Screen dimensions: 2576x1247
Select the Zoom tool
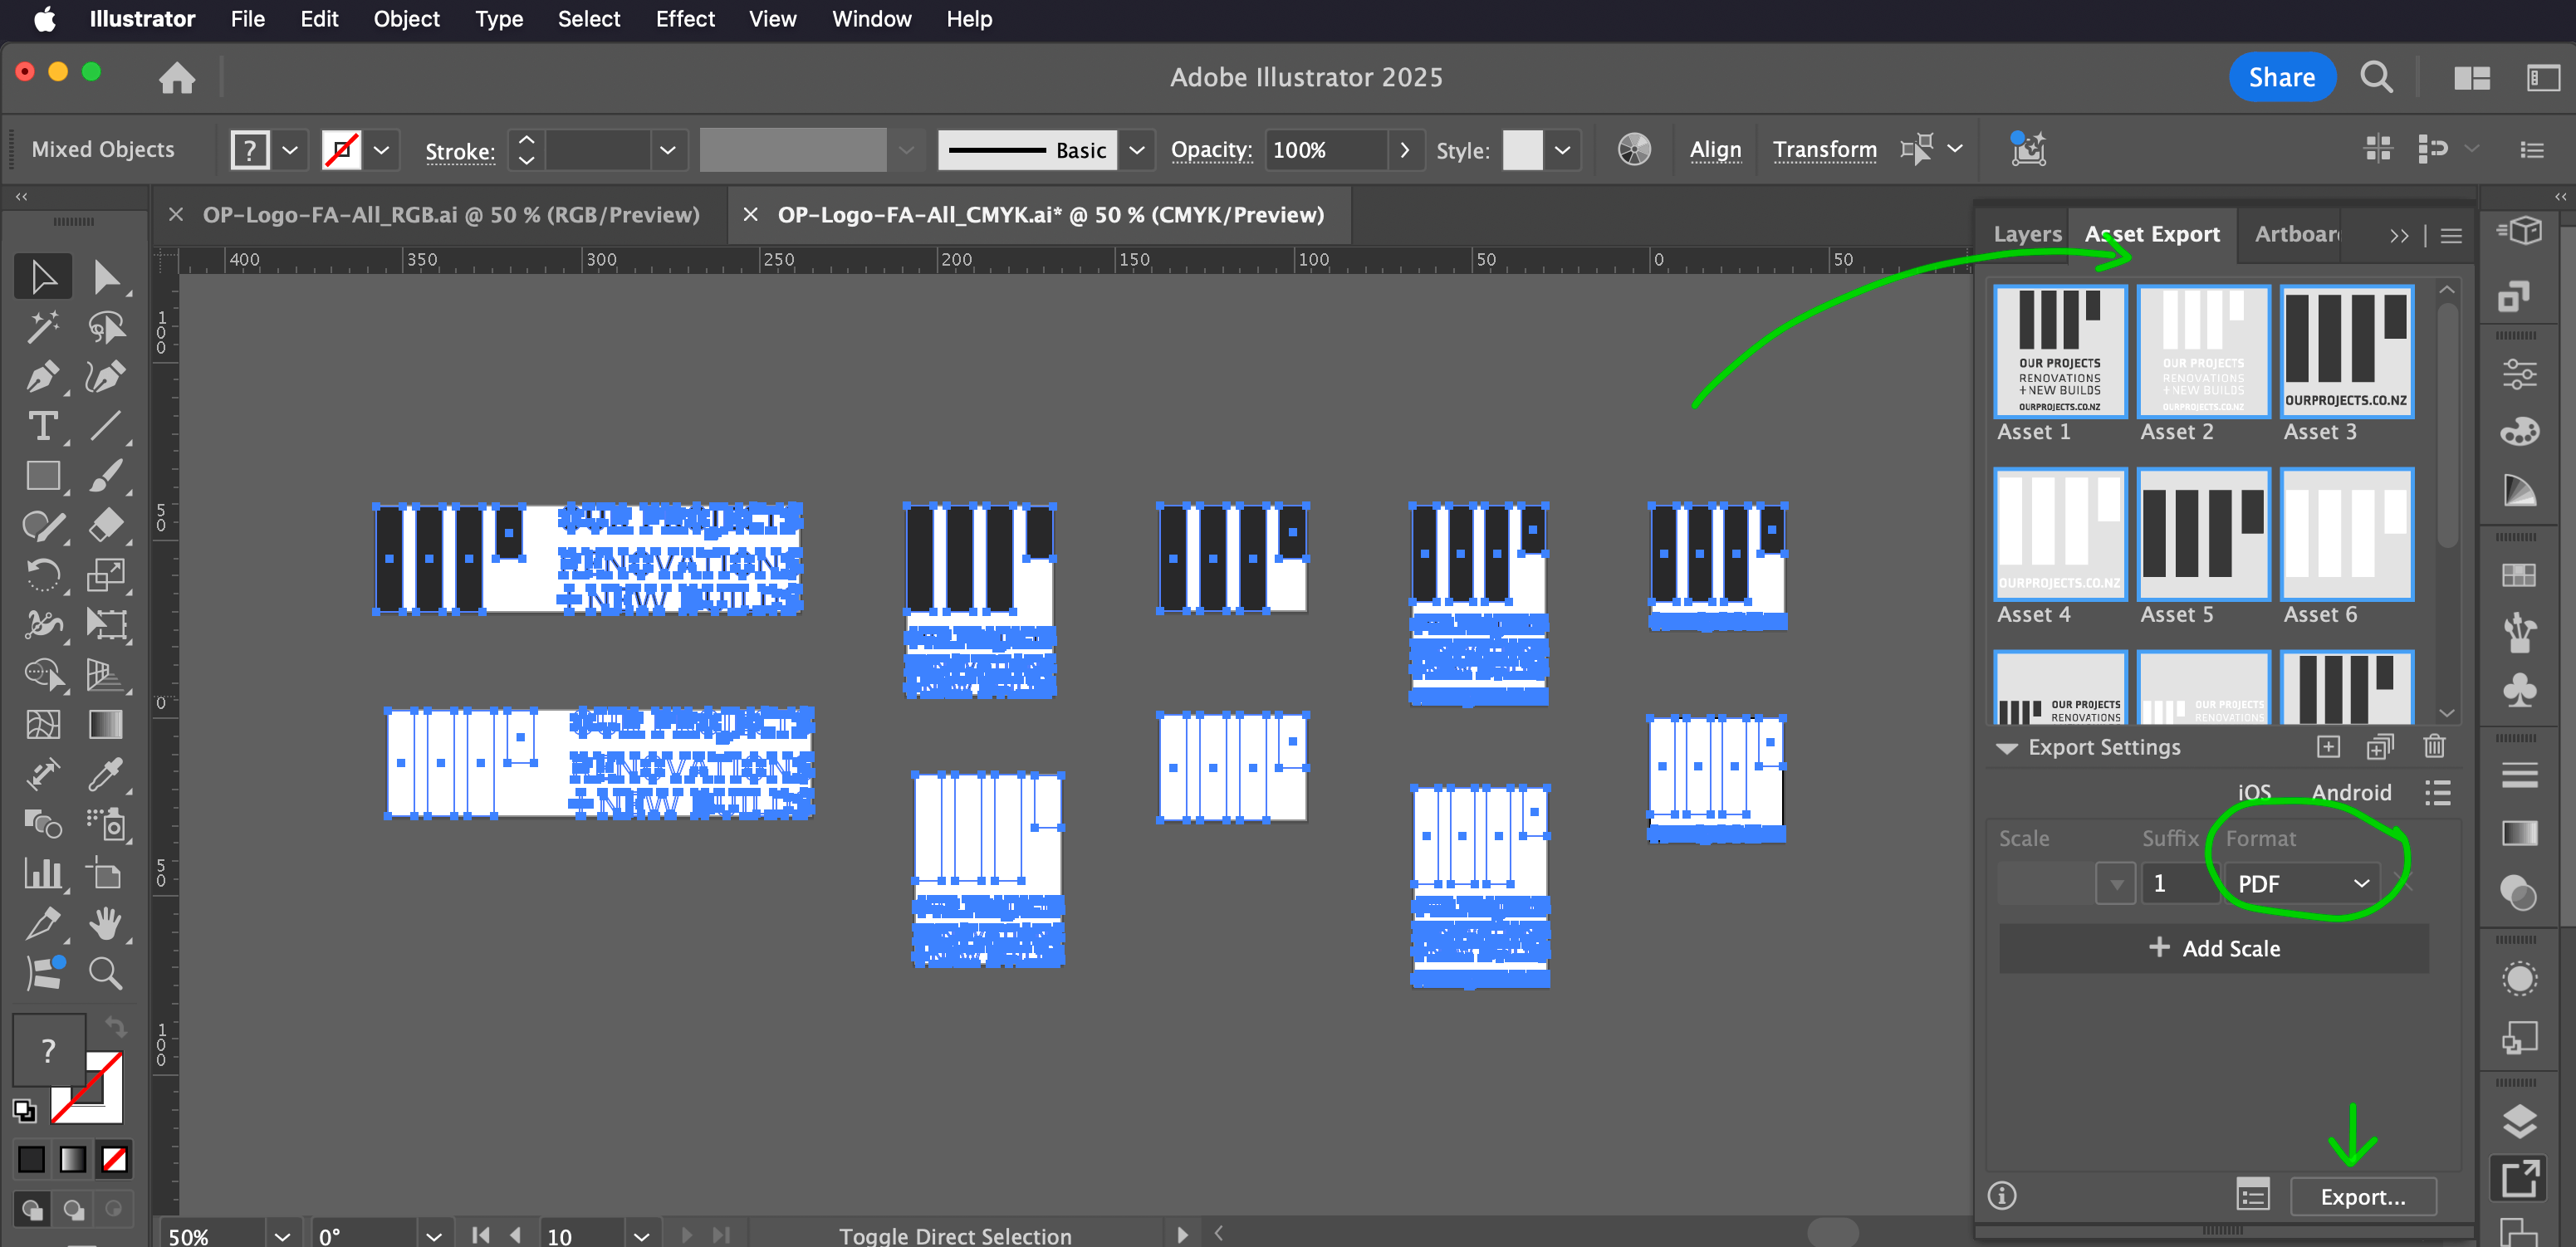106,973
